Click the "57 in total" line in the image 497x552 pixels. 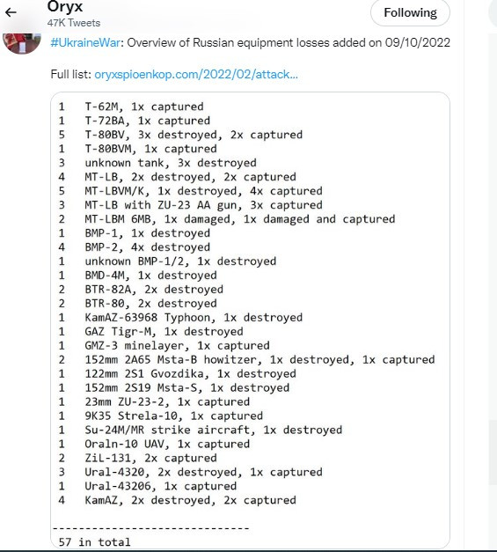[95, 541]
